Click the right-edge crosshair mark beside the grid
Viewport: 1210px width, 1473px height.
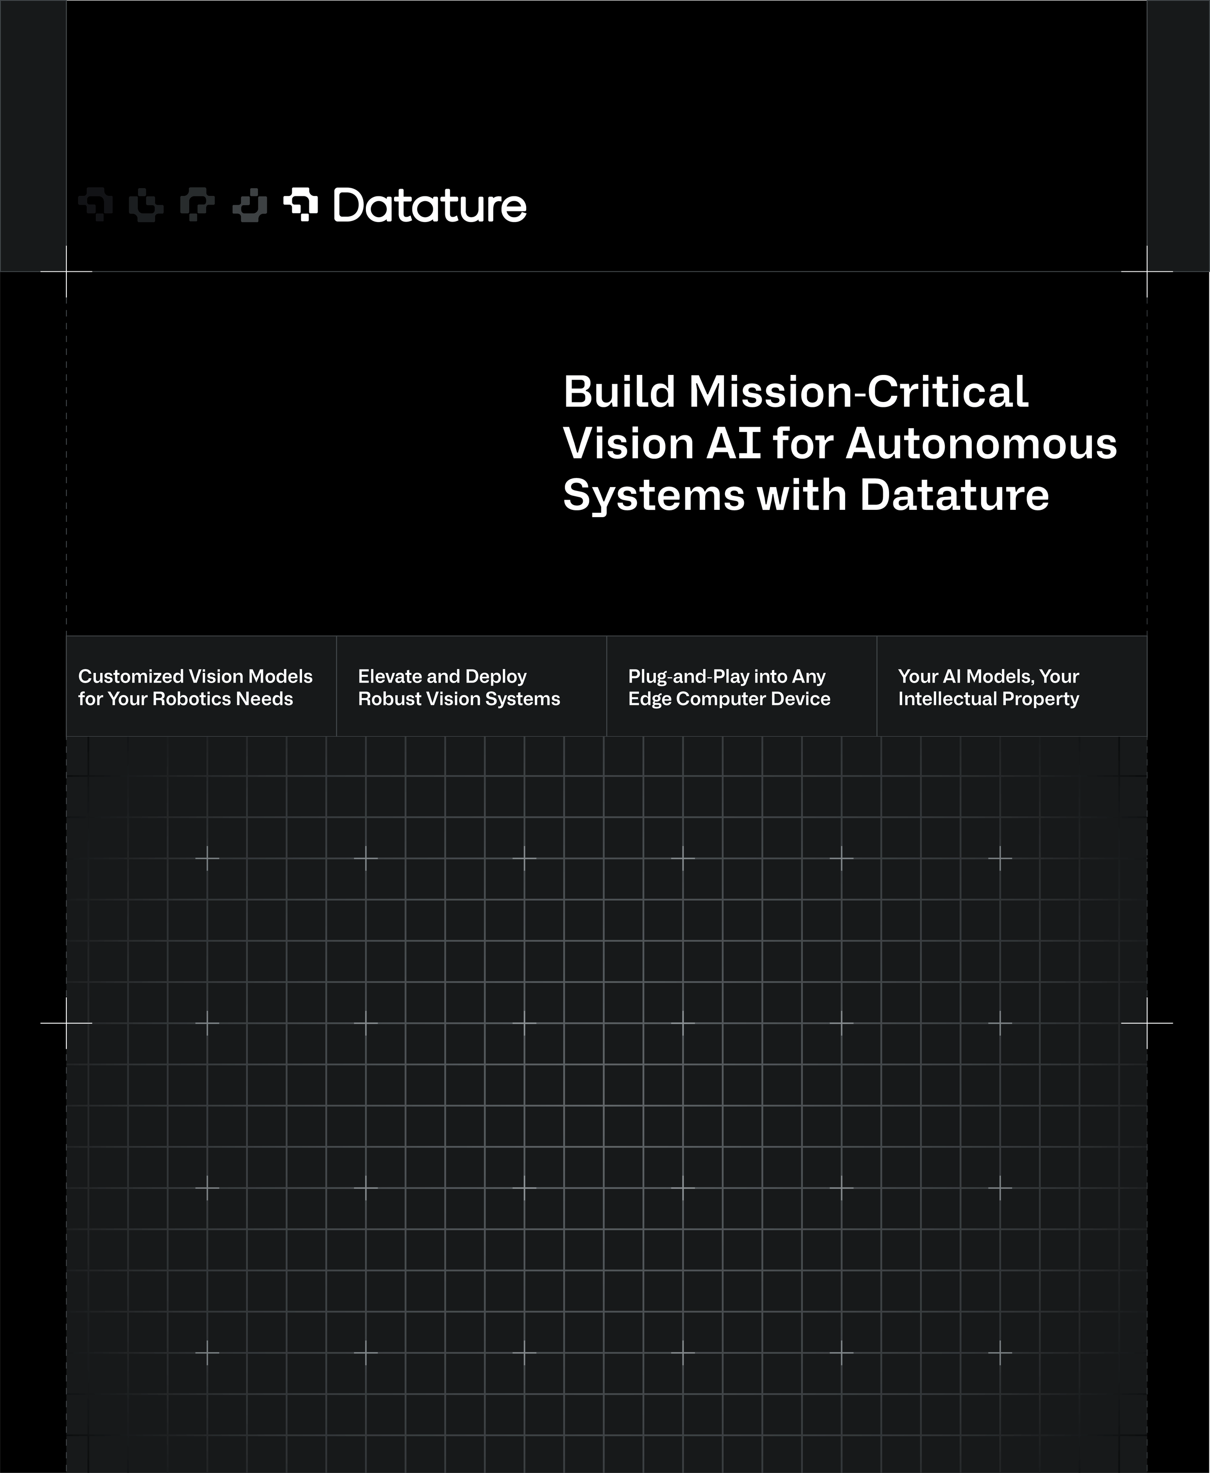coord(1147,1023)
